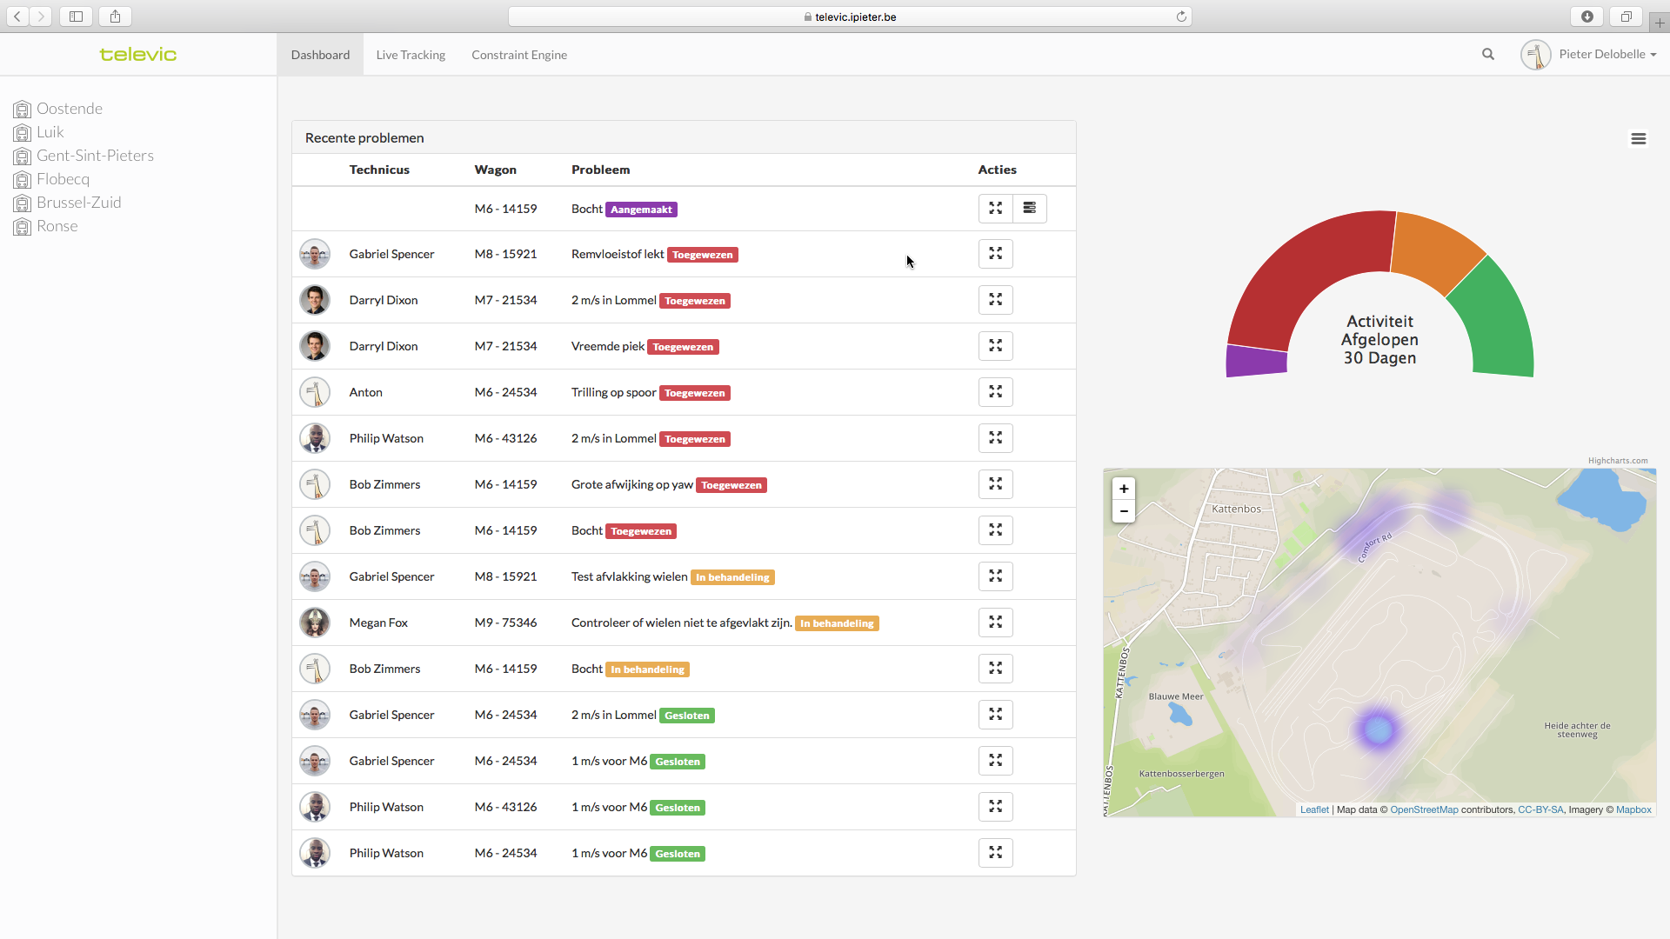This screenshot has width=1670, height=939.
Task: Click the televic.ipieter.be address bar
Action: (x=850, y=17)
